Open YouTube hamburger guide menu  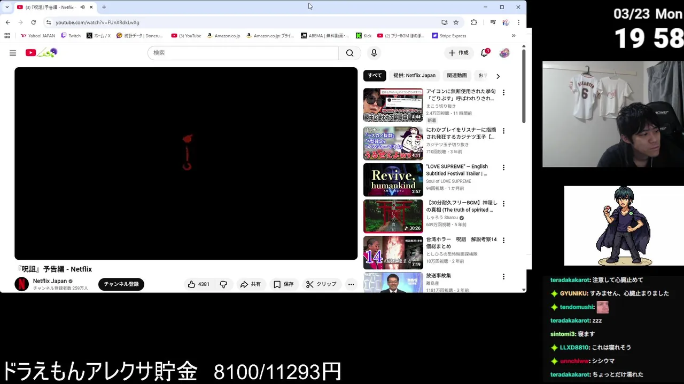[x=13, y=53]
